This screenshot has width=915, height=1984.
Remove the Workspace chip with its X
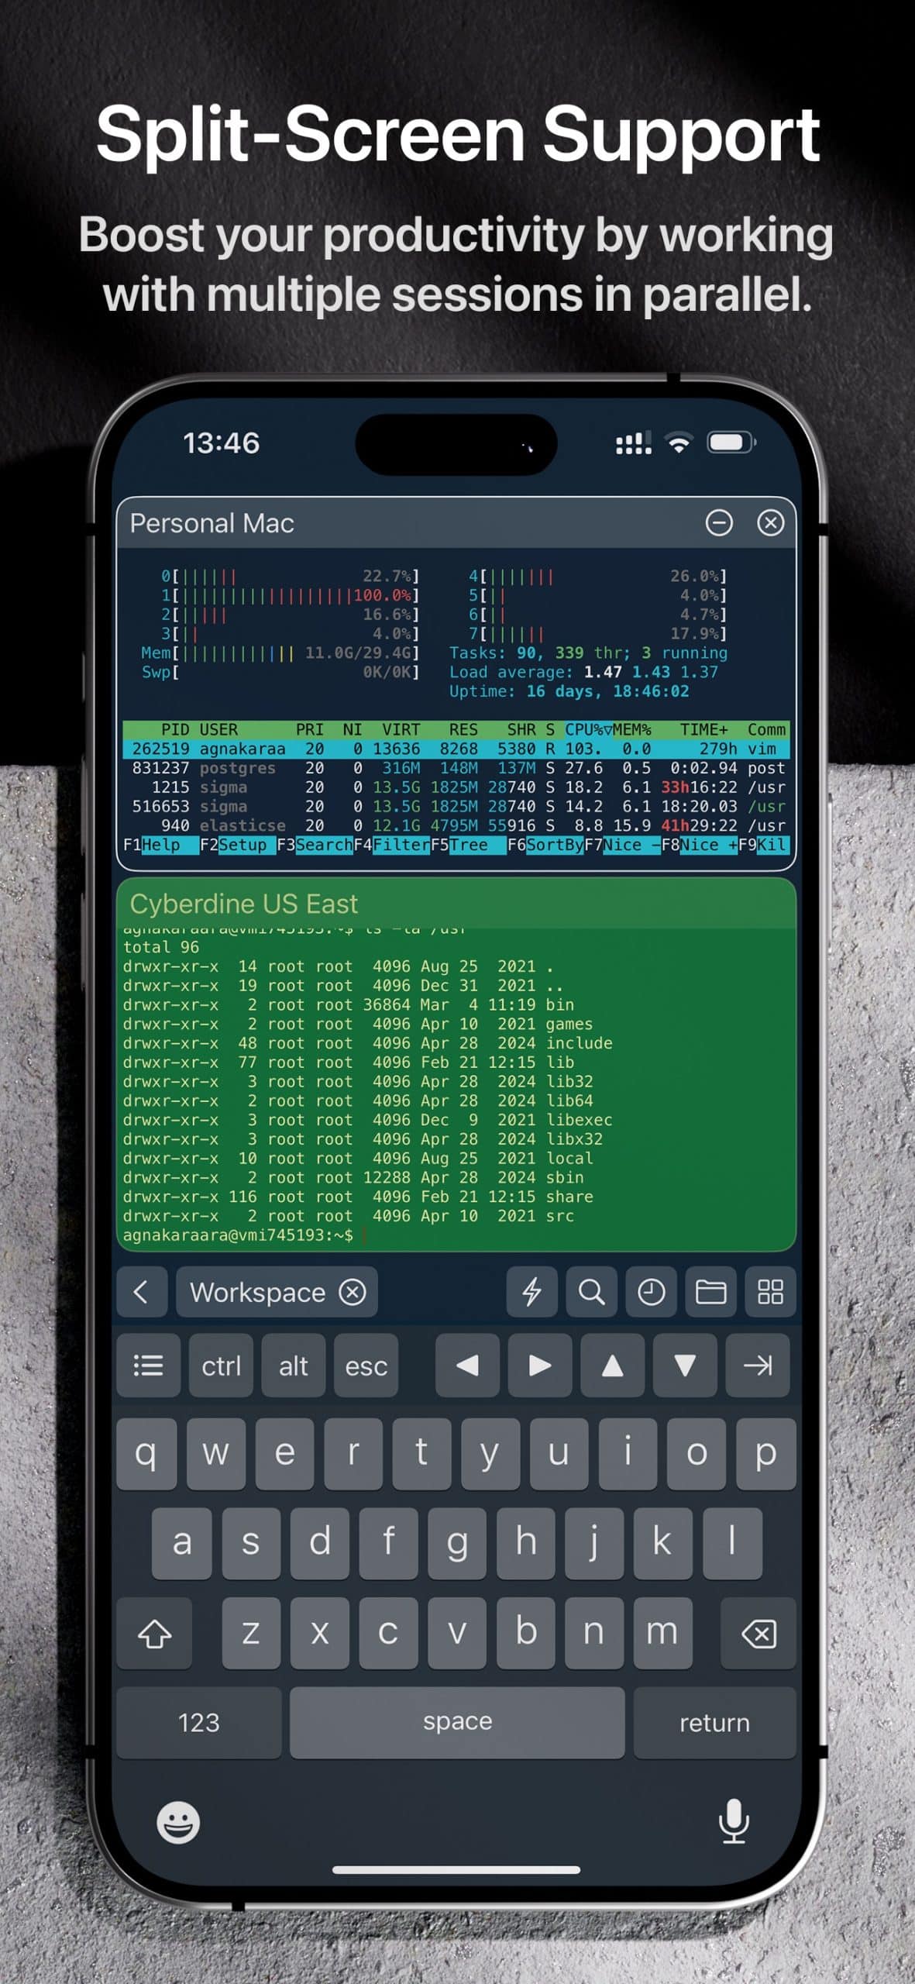(x=353, y=1292)
